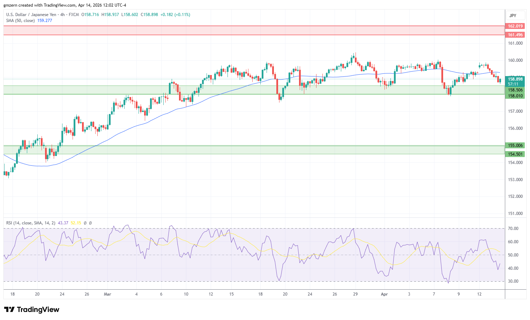Select the red resistance zone near 162
Screen dimensions: 530x320
[x=254, y=30]
